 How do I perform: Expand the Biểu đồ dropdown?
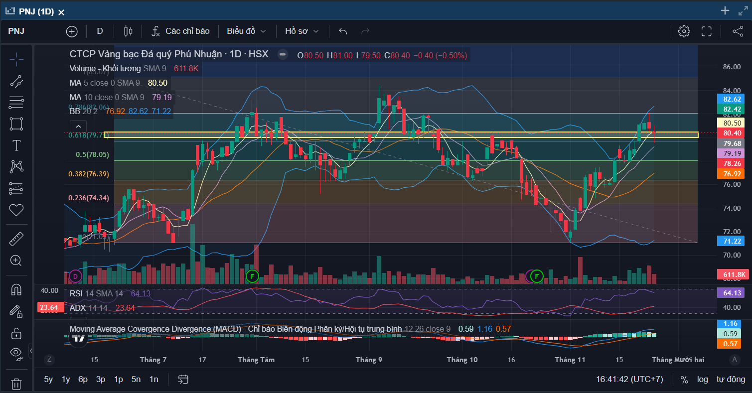pos(246,31)
